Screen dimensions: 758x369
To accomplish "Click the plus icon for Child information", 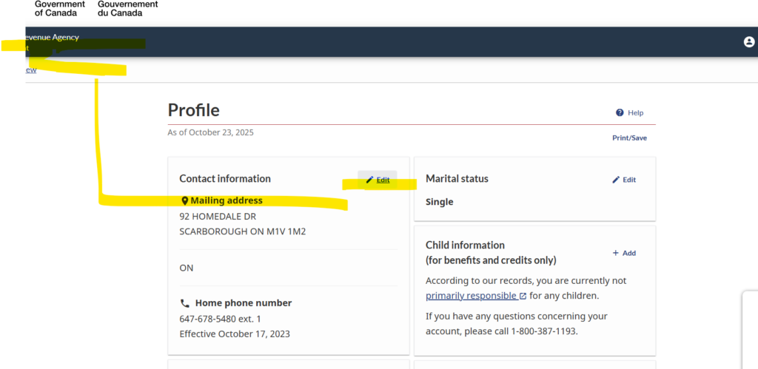I will (x=615, y=253).
